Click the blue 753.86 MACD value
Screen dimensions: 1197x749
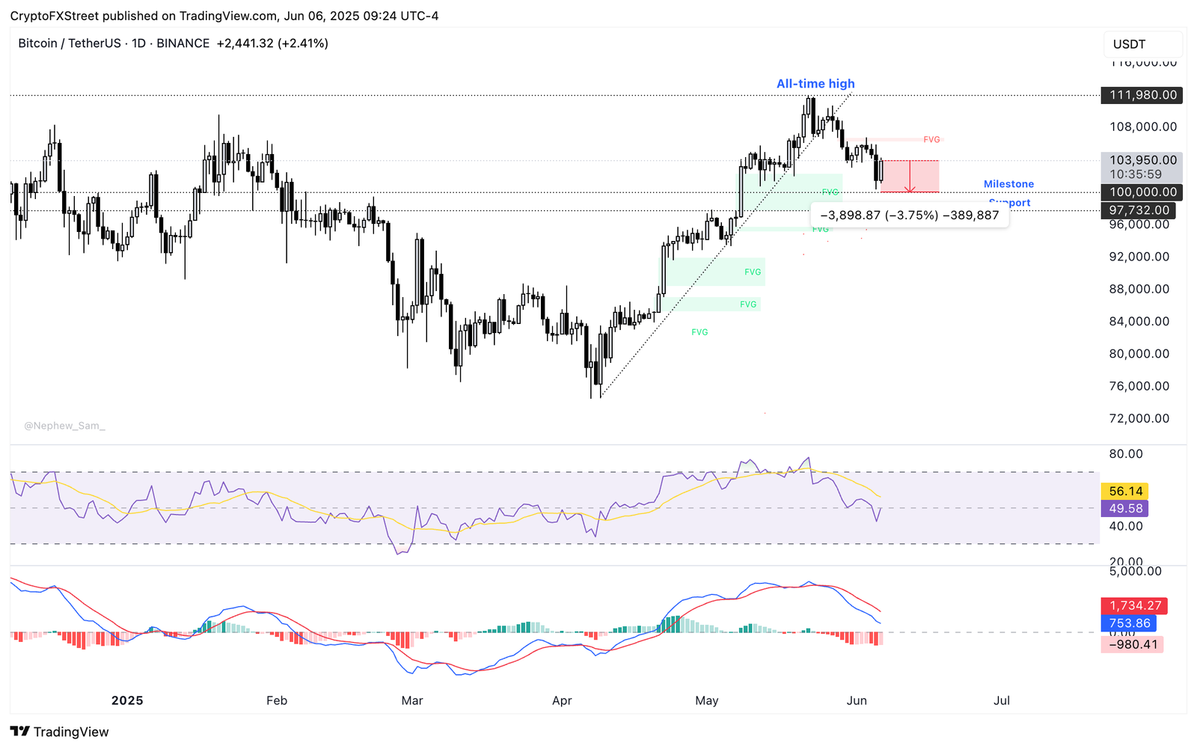[x=1129, y=623]
